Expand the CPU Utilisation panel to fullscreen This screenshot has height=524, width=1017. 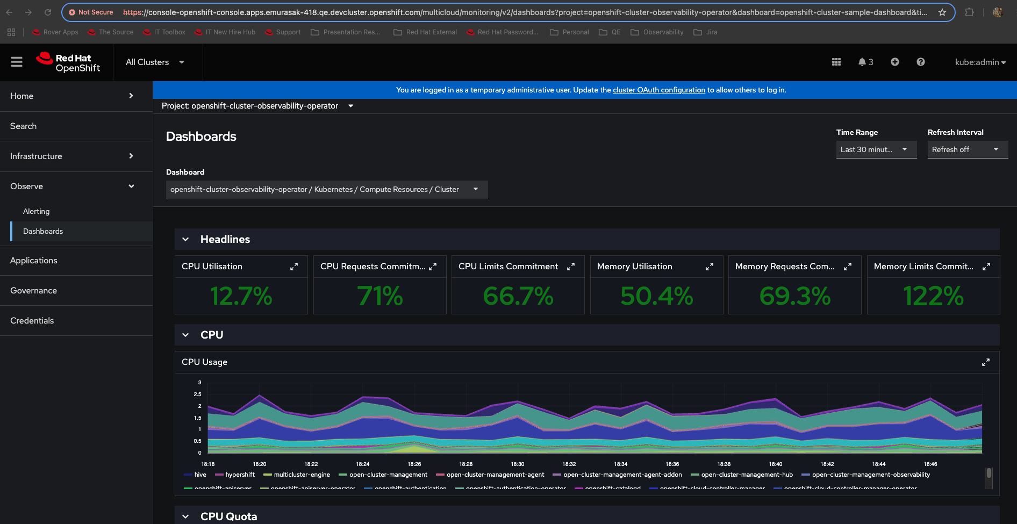click(294, 267)
